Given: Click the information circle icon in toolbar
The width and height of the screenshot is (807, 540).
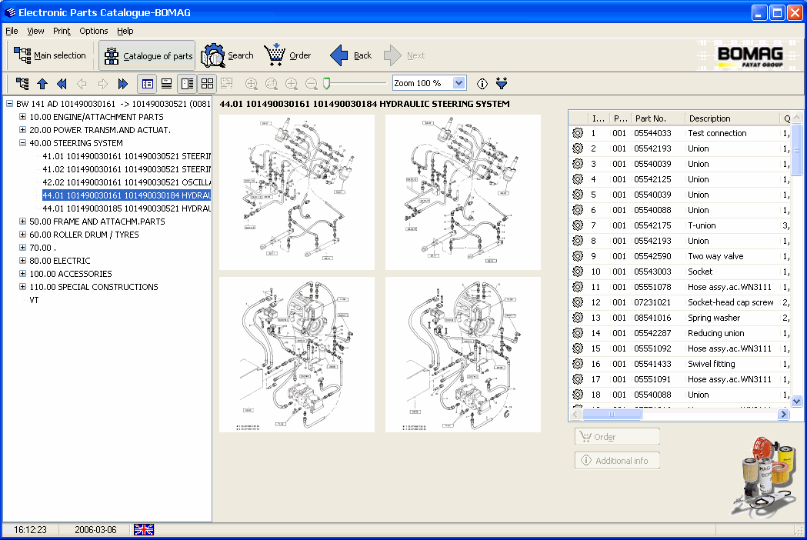Looking at the screenshot, I should (482, 83).
